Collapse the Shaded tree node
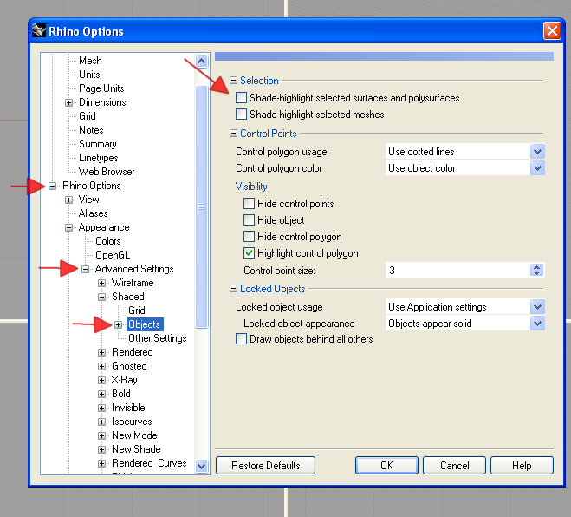Screen dimensions: 571x517 [x=102, y=297]
